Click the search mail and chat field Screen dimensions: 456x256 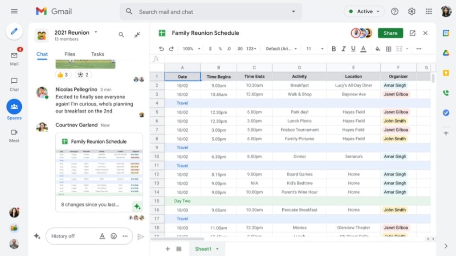(211, 12)
